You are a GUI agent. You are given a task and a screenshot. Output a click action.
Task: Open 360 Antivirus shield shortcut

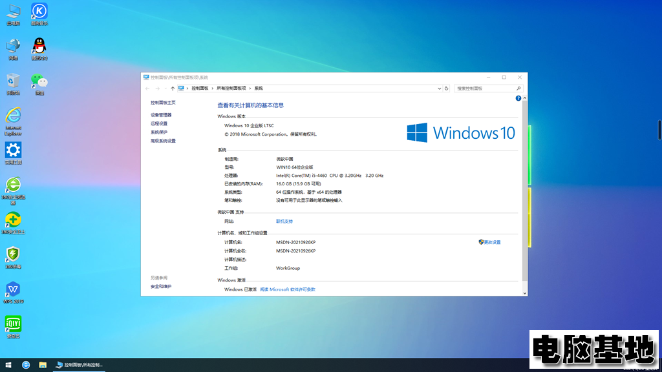13,258
